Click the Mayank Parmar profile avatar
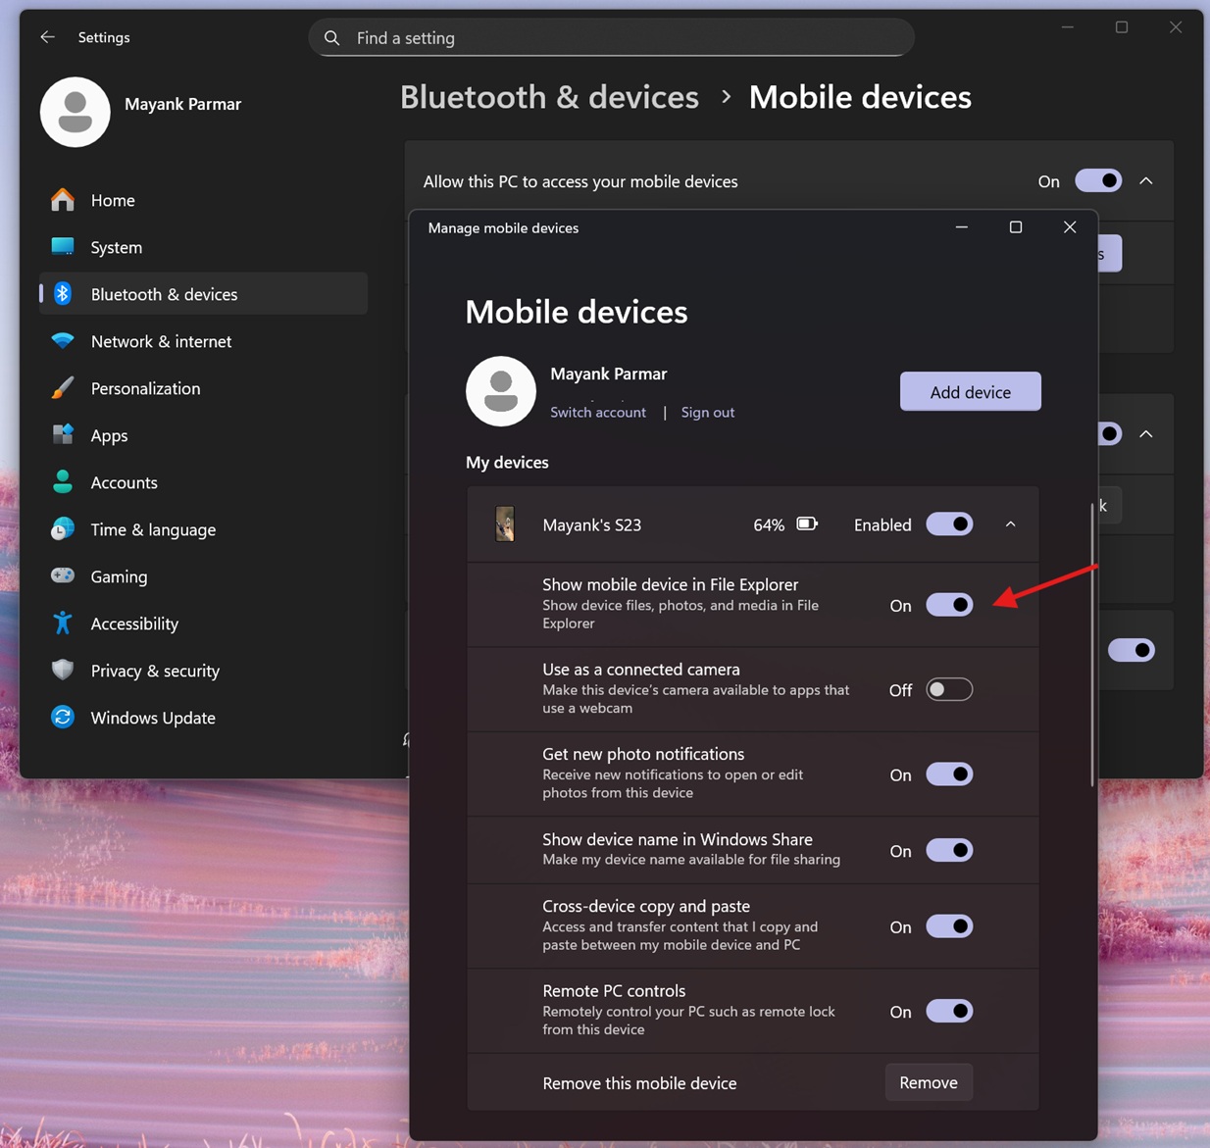This screenshot has height=1148, width=1210. coord(76,112)
